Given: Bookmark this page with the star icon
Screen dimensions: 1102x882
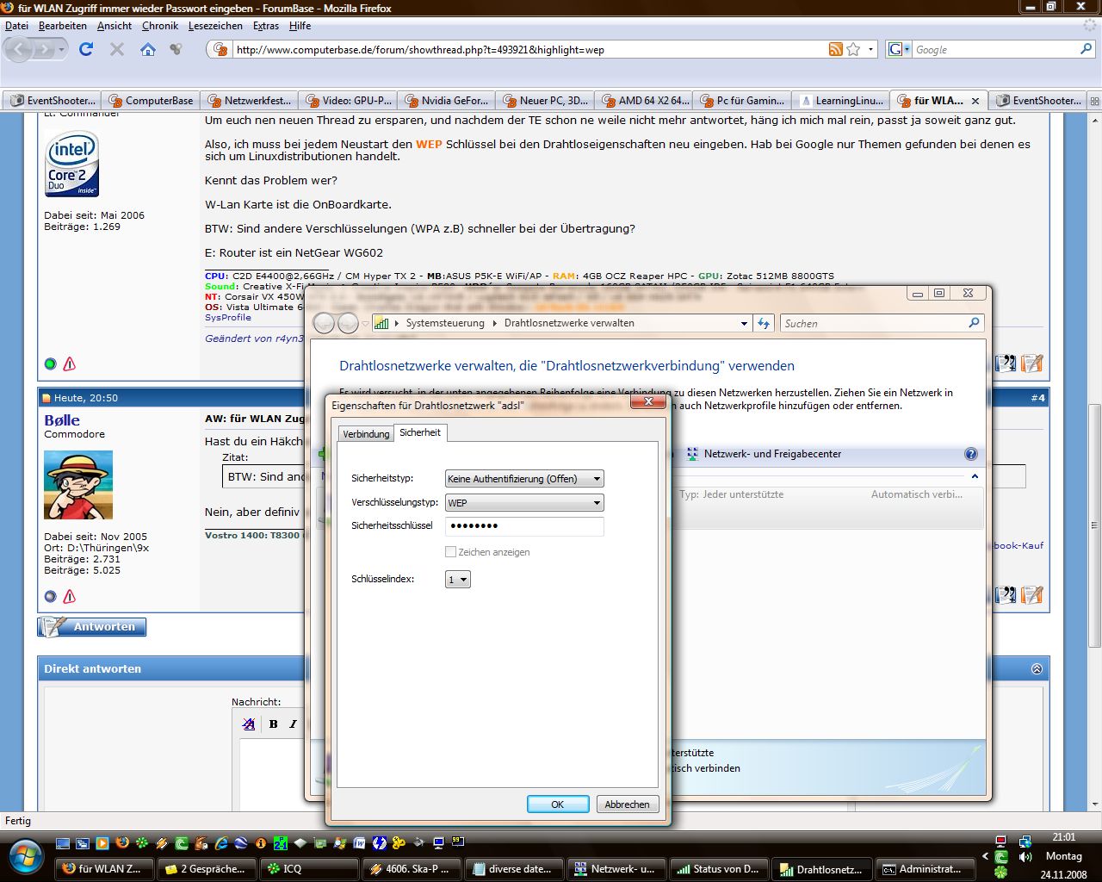Looking at the screenshot, I should tap(853, 49).
